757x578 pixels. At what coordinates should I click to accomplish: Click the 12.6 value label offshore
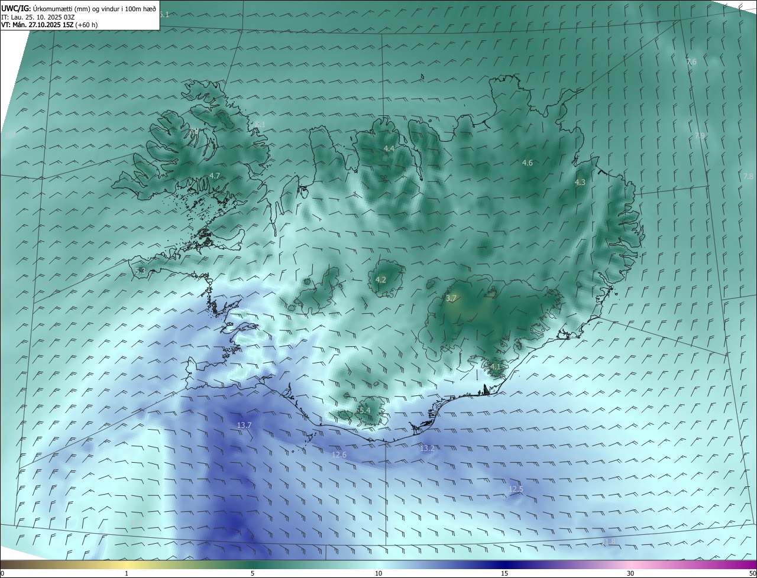(339, 454)
